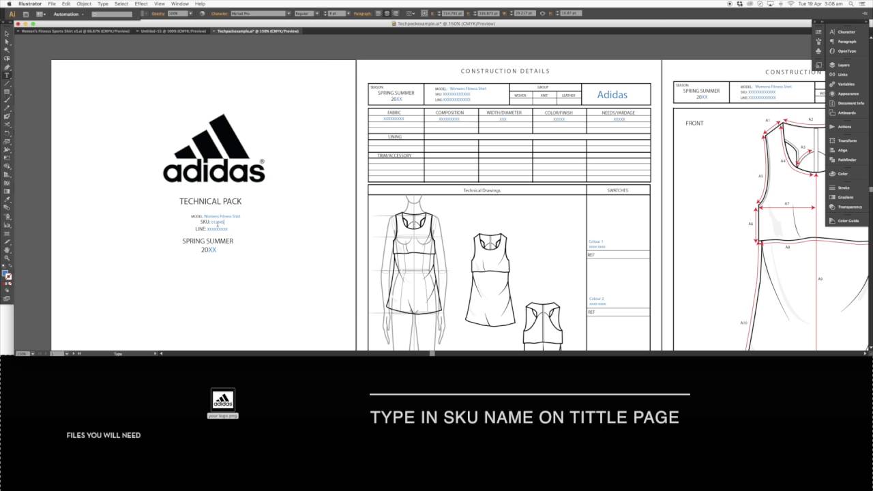This screenshot has height=491, width=873.
Task: Click the X position input field
Action: point(452,14)
